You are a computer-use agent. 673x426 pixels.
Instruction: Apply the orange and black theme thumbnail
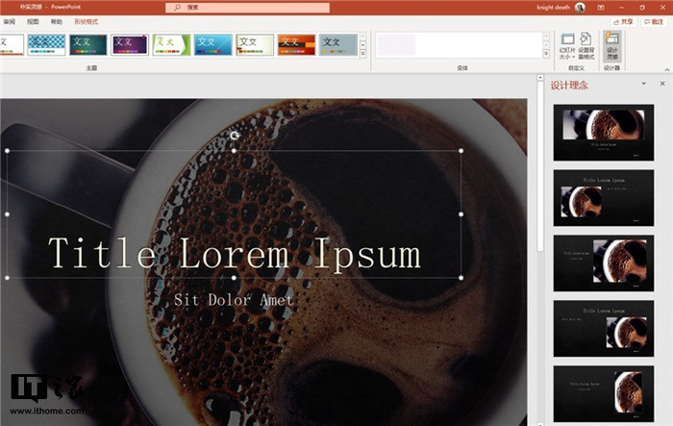click(x=296, y=44)
